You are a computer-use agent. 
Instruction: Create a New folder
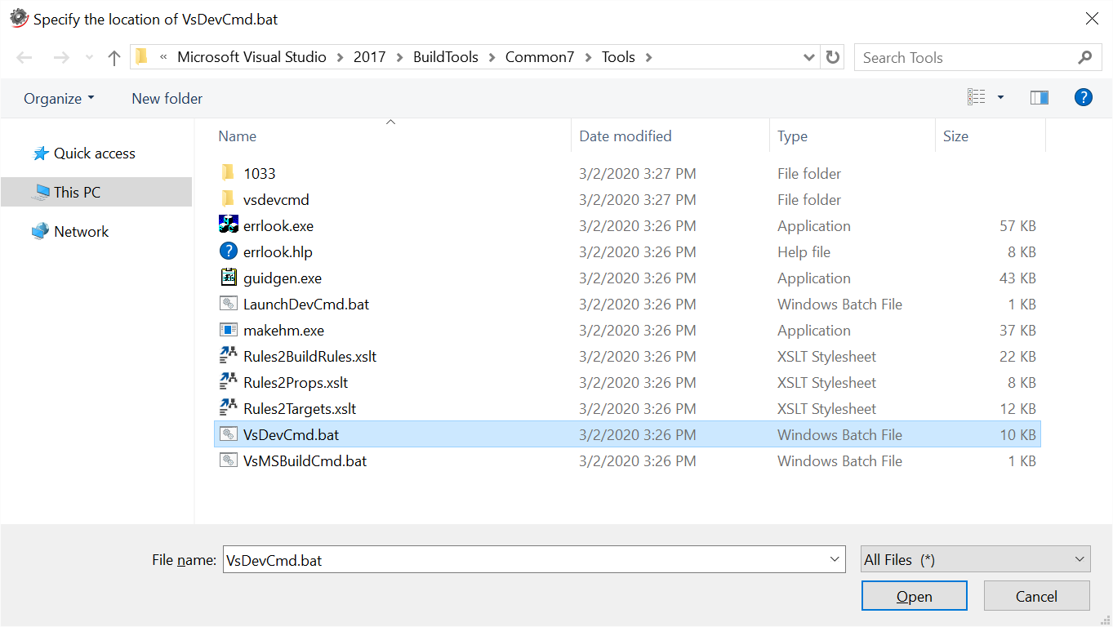click(x=167, y=98)
